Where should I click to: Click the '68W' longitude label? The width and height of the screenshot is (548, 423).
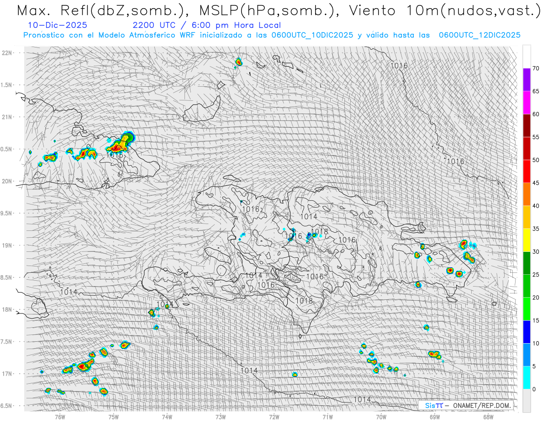pyautogui.click(x=488, y=417)
